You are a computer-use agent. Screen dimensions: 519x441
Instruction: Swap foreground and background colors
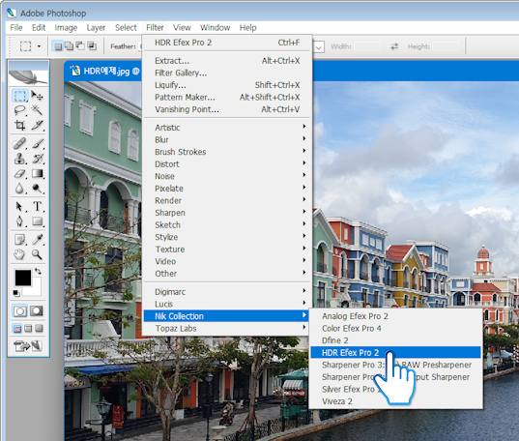click(38, 272)
